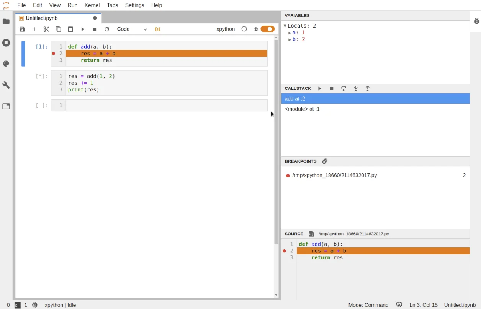Open the file browser in the left sidebar

click(x=6, y=21)
